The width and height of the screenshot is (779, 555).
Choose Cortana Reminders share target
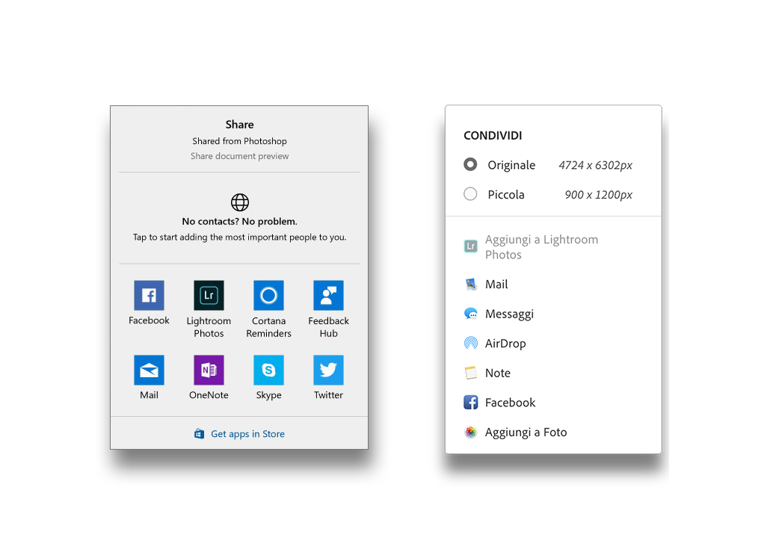pos(269,295)
